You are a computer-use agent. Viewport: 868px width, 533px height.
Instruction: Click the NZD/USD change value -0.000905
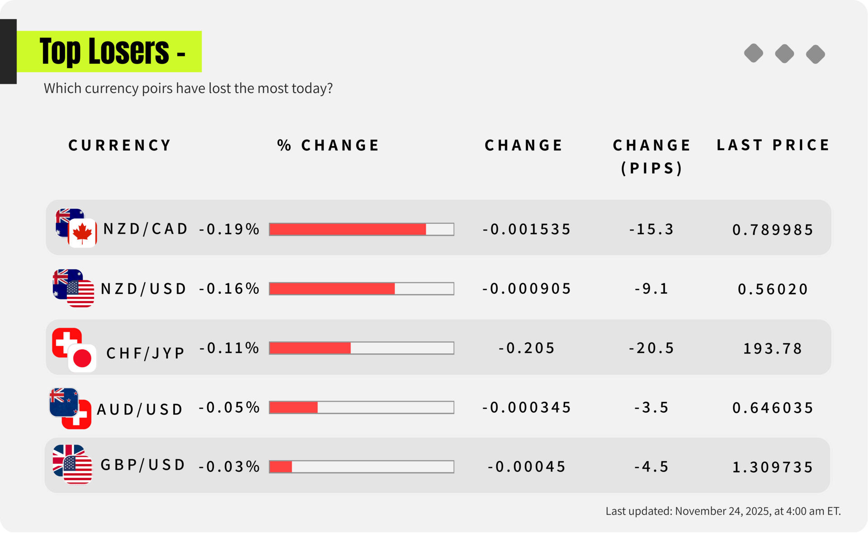point(527,288)
